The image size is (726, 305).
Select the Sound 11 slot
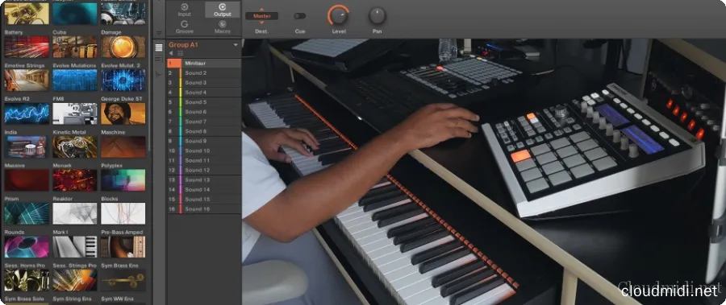point(204,160)
